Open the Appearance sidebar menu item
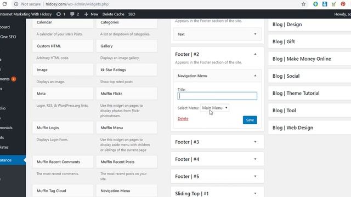 13,160
